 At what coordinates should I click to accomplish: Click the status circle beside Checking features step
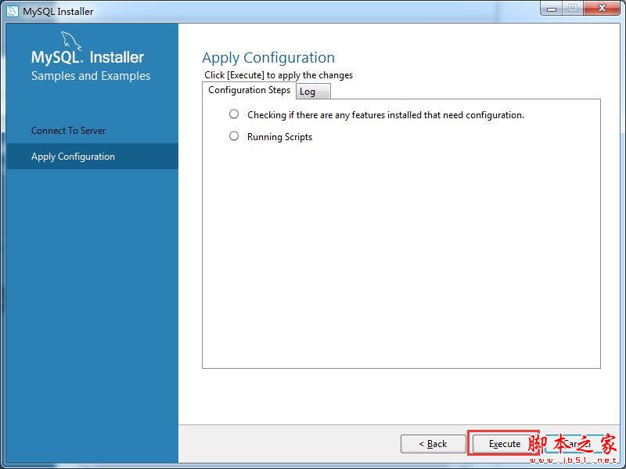(234, 114)
